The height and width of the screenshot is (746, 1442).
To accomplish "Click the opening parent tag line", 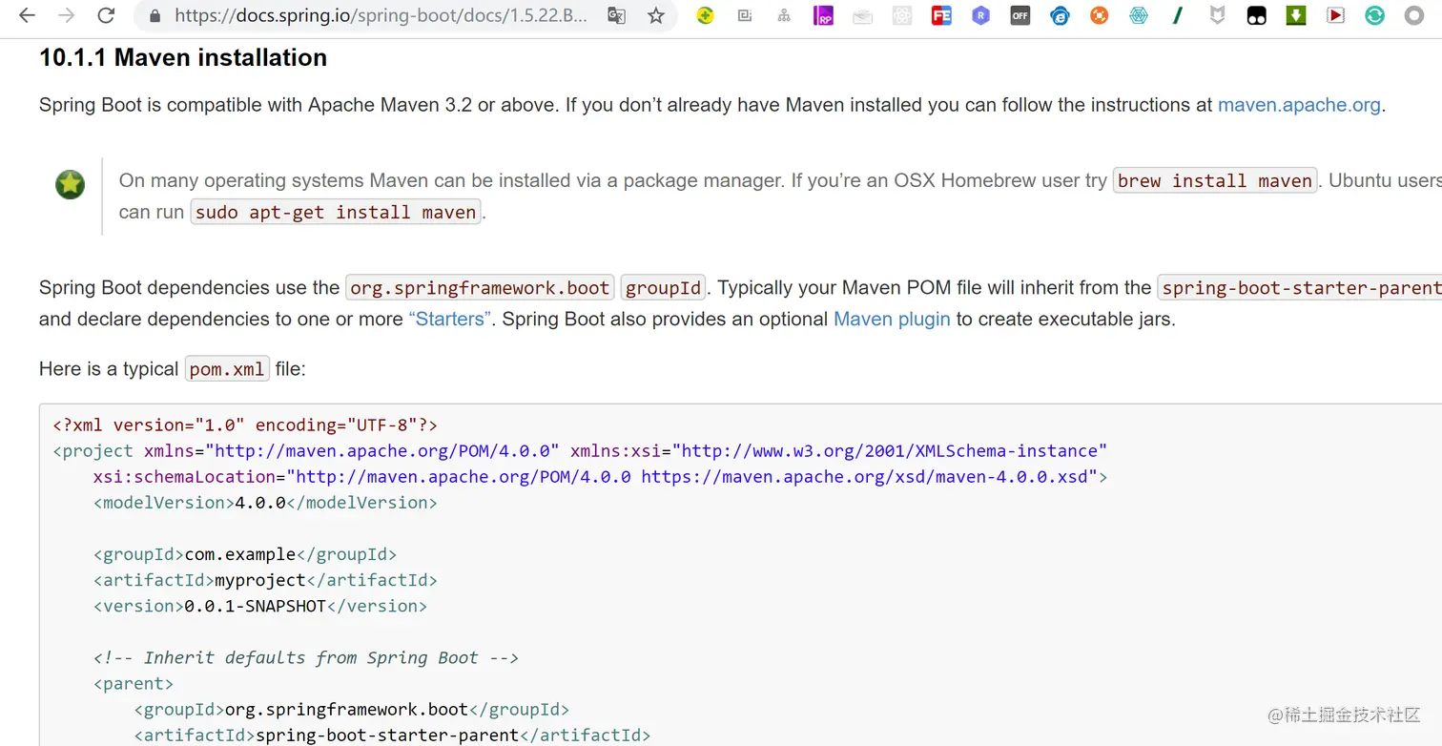I will (x=134, y=683).
